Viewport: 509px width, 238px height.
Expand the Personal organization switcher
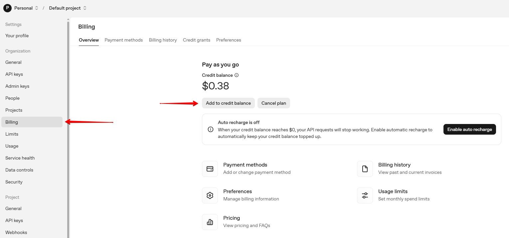point(37,8)
